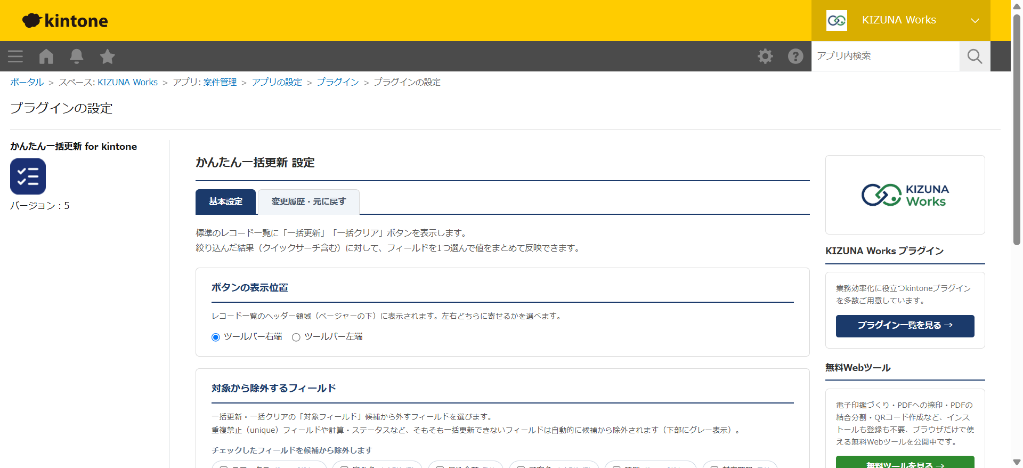Click かんたん一括更新 設定 title
The width and height of the screenshot is (1023, 468).
(x=255, y=163)
